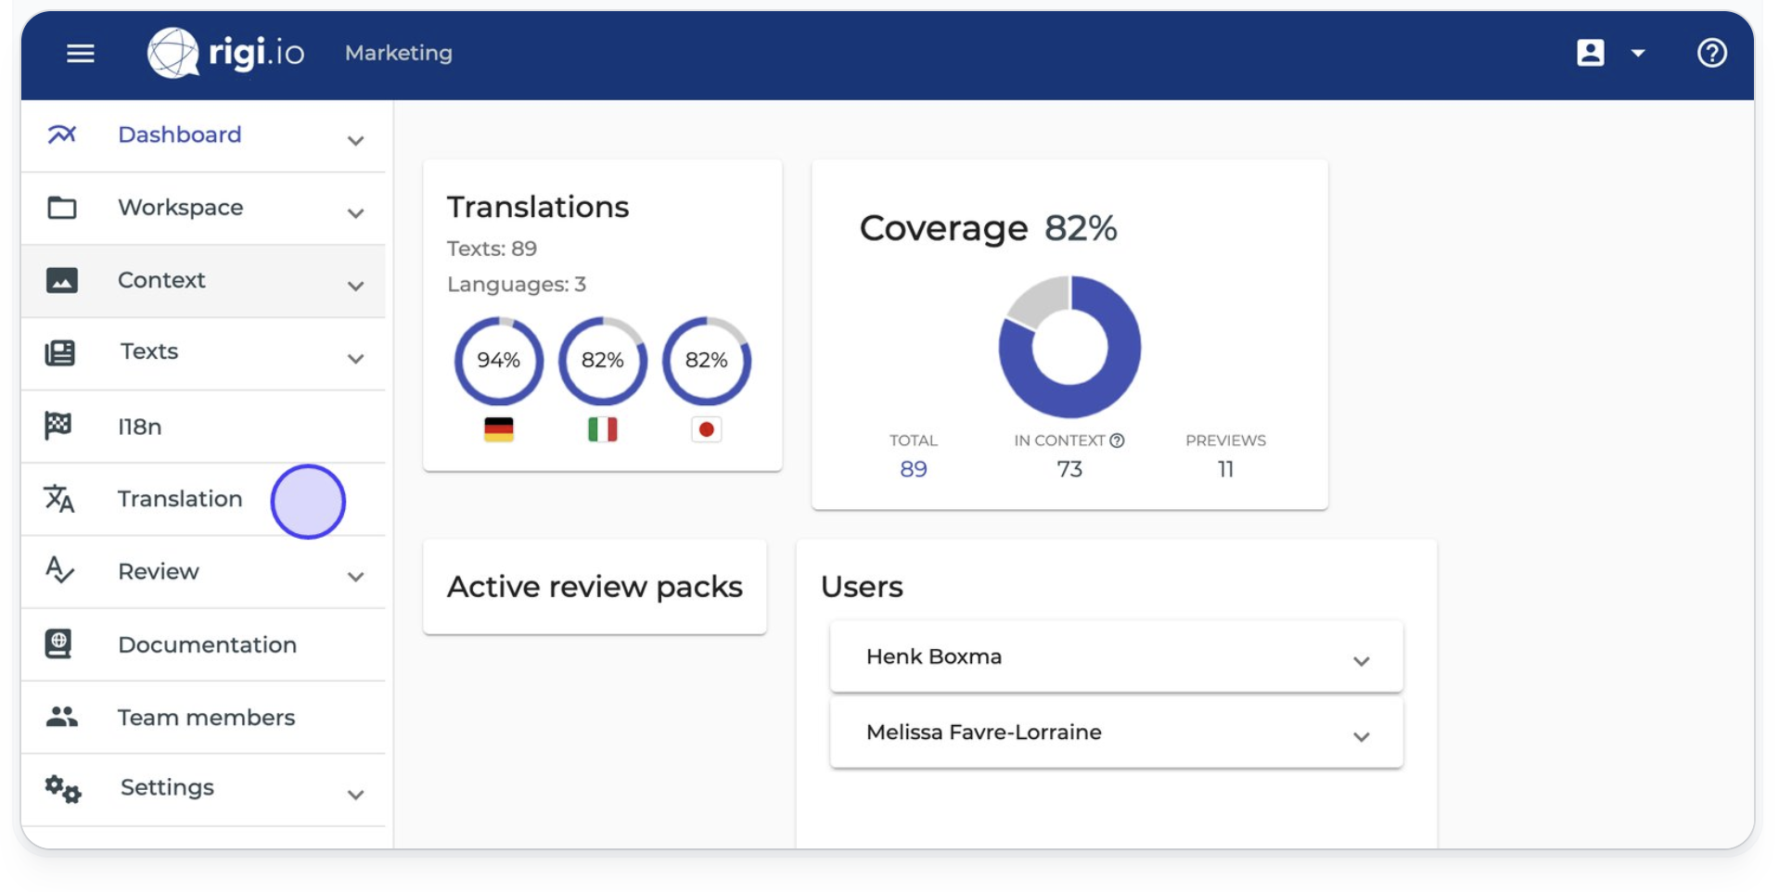Viewport: 1779px width, 892px height.
Task: Open the hamburger navigation menu
Action: click(81, 54)
